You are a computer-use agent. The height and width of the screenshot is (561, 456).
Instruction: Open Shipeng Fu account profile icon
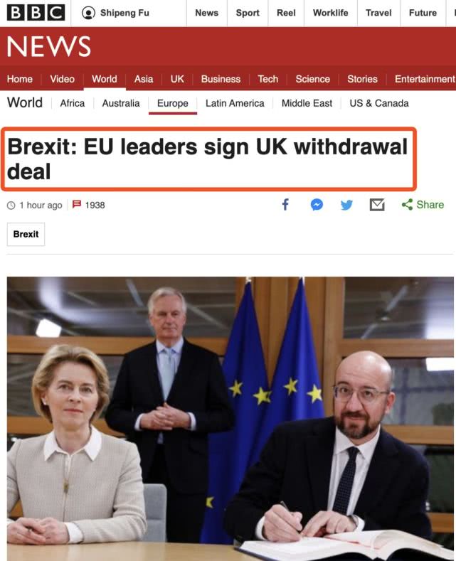point(88,13)
